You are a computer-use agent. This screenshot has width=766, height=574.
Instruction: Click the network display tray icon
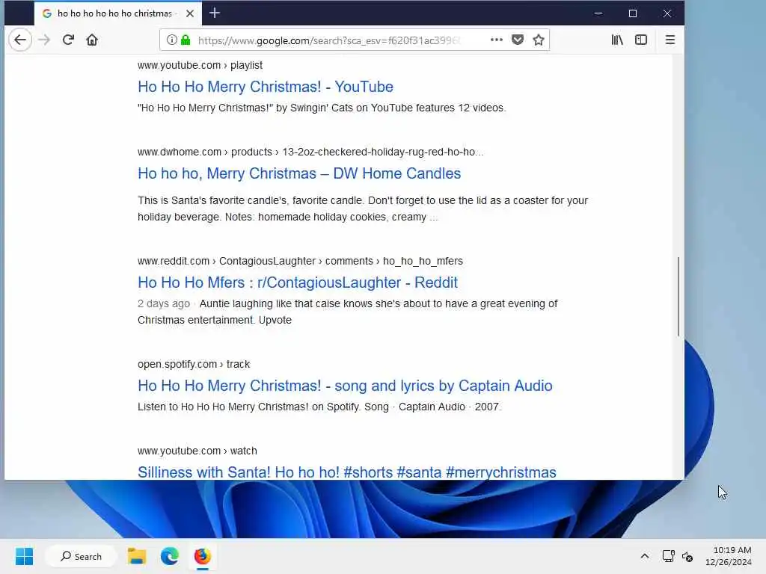click(668, 556)
